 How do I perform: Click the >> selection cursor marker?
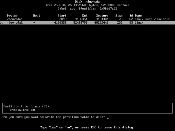(2, 23)
